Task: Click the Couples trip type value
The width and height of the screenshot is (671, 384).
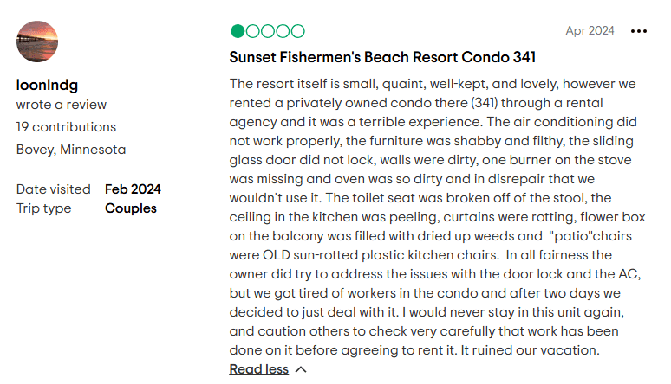Action: click(x=131, y=208)
